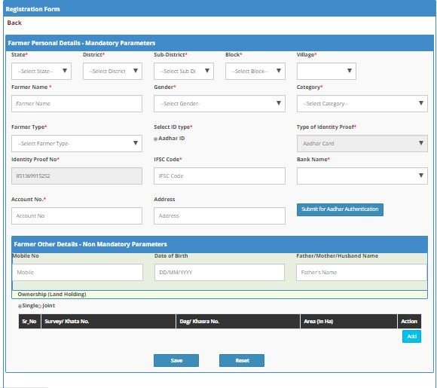
Task: Open the Village dropdown
Action: pyautogui.click(x=326, y=71)
